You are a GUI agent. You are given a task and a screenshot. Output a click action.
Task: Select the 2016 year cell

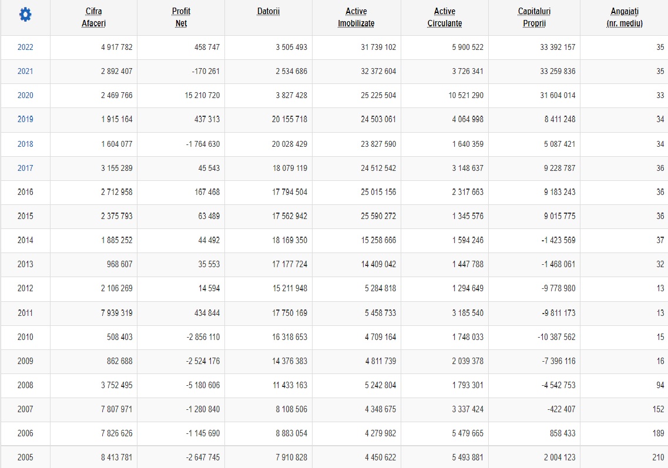pyautogui.click(x=25, y=192)
